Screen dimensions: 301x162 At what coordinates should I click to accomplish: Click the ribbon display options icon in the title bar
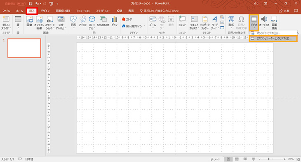click(266, 3)
